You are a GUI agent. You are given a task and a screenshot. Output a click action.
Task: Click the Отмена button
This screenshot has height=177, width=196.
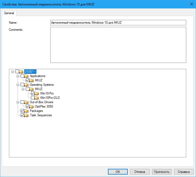pyautogui.click(x=140, y=172)
